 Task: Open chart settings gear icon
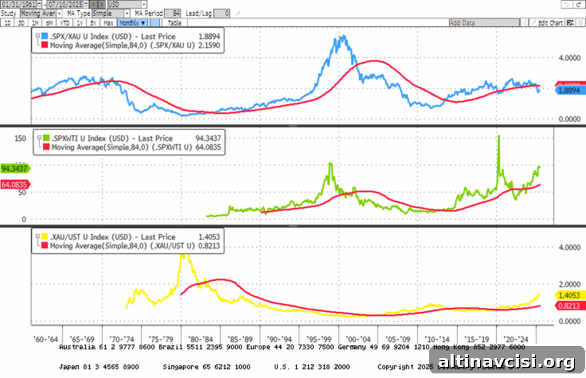click(580, 23)
